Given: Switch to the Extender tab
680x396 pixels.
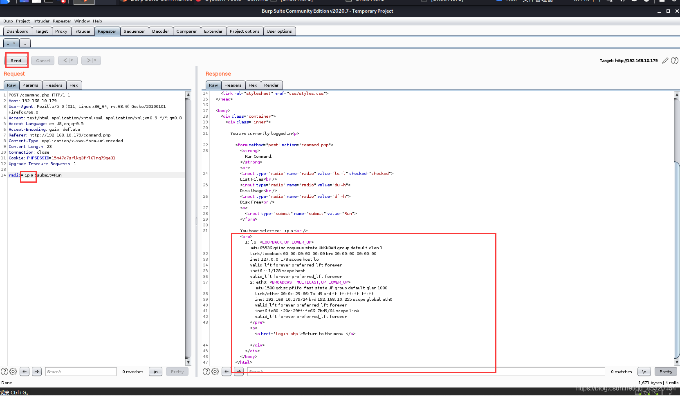Looking at the screenshot, I should [213, 31].
